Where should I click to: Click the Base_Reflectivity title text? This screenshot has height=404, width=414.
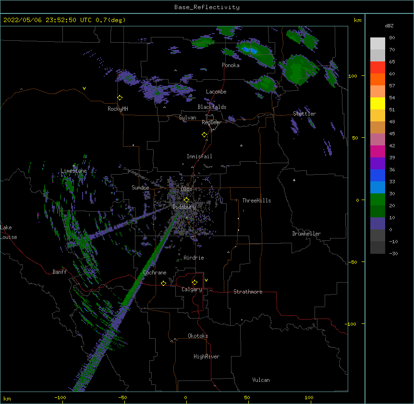coord(207,7)
